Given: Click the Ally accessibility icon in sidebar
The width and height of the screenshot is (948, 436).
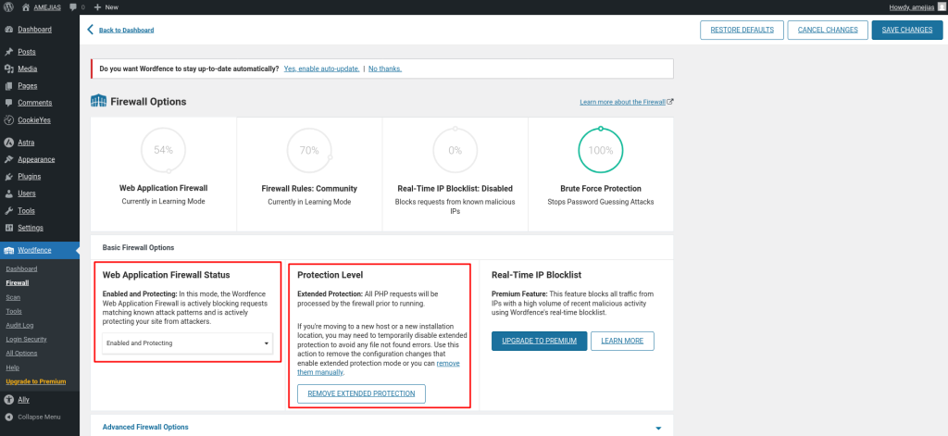Looking at the screenshot, I should 8,400.
